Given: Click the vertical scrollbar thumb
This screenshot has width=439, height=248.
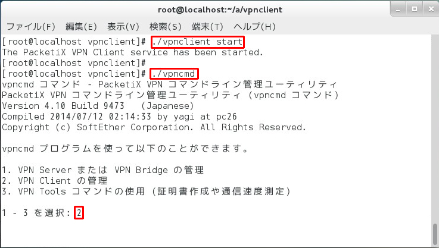Looking at the screenshot, I should click(435, 233).
